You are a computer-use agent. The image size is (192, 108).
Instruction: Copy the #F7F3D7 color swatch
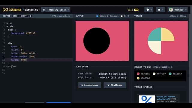point(154,74)
